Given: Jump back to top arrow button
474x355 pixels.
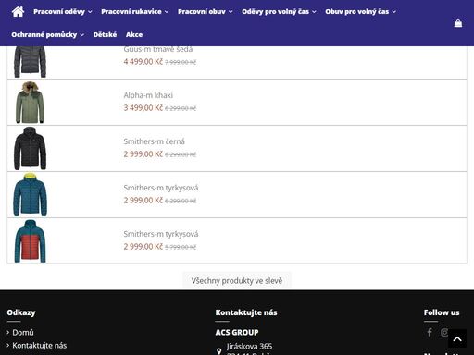Looking at the screenshot, I should coord(457,338).
